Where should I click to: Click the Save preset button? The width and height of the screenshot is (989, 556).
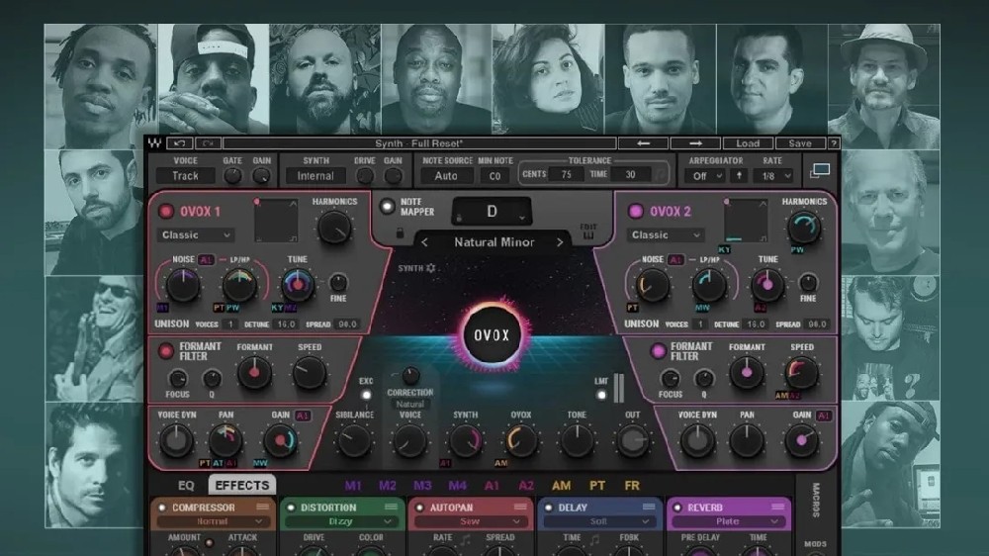[800, 143]
